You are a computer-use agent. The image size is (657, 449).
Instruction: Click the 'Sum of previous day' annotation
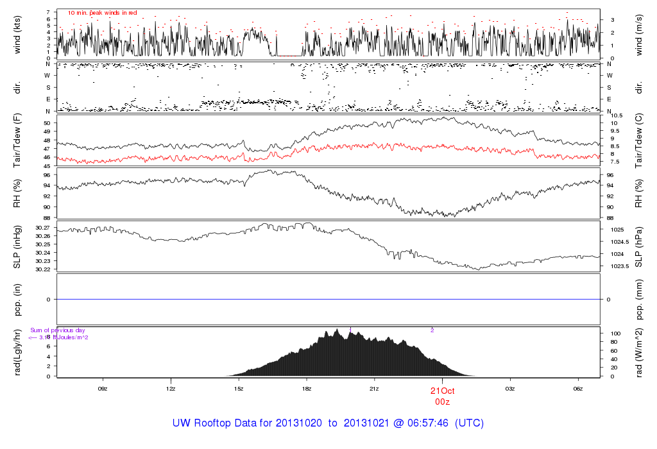pos(58,330)
